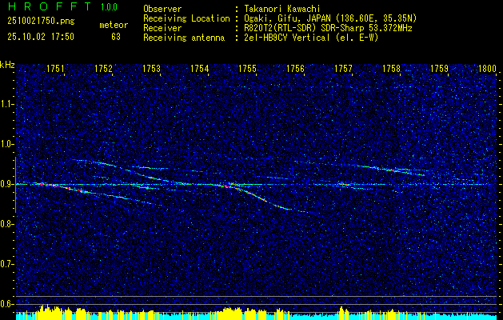
Task: Click the meteor label
Action: click(114, 25)
